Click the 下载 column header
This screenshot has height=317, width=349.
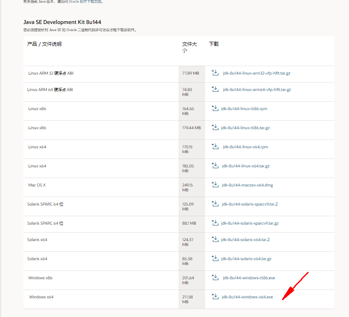[x=214, y=44]
